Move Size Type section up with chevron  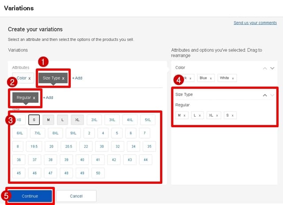coord(265,95)
